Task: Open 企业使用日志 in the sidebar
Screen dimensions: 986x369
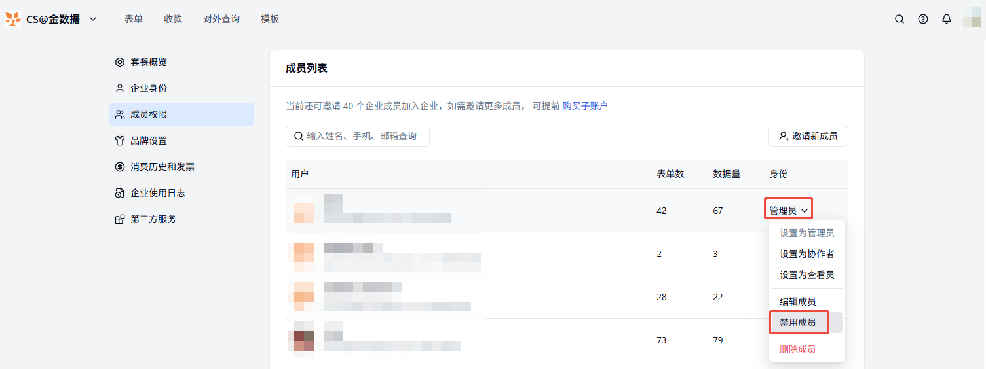Action: (x=157, y=193)
